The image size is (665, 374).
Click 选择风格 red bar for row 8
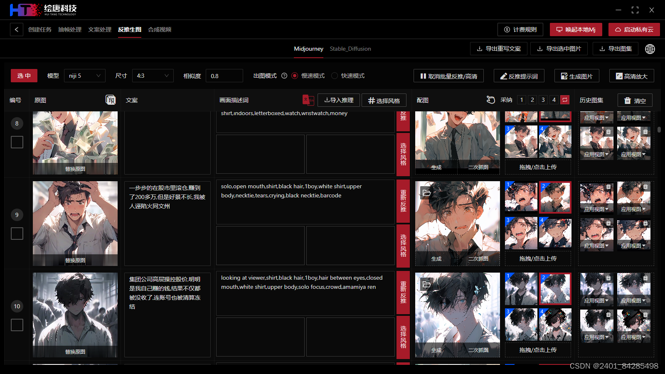coord(403,154)
